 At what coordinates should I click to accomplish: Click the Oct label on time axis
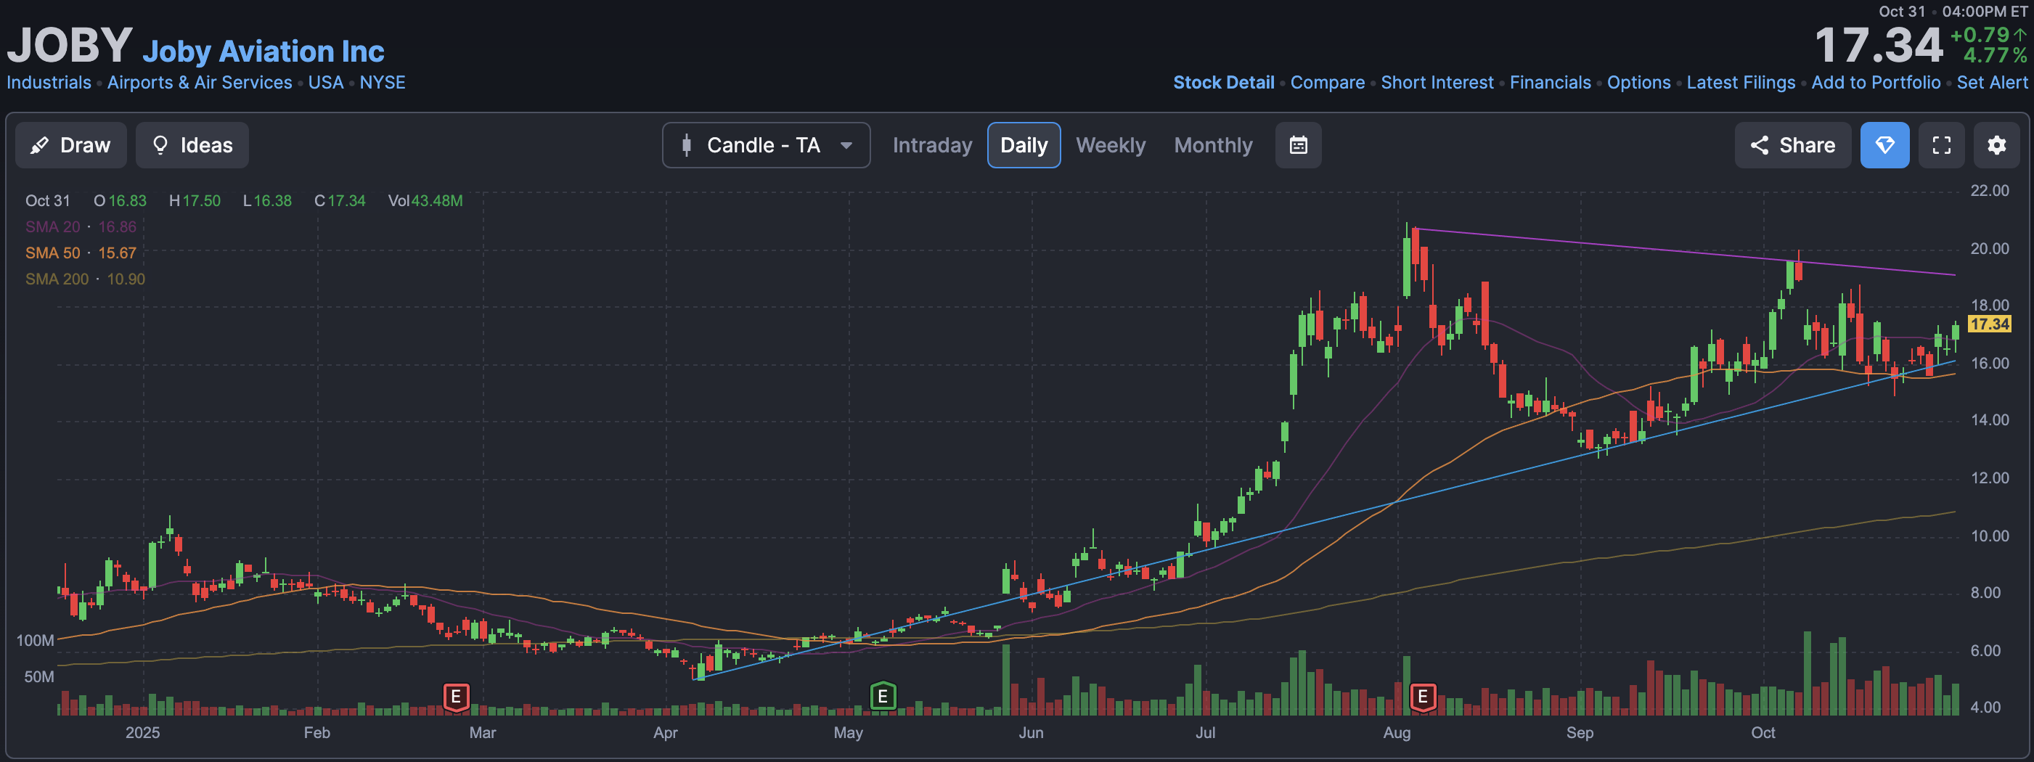pyautogui.click(x=1763, y=734)
